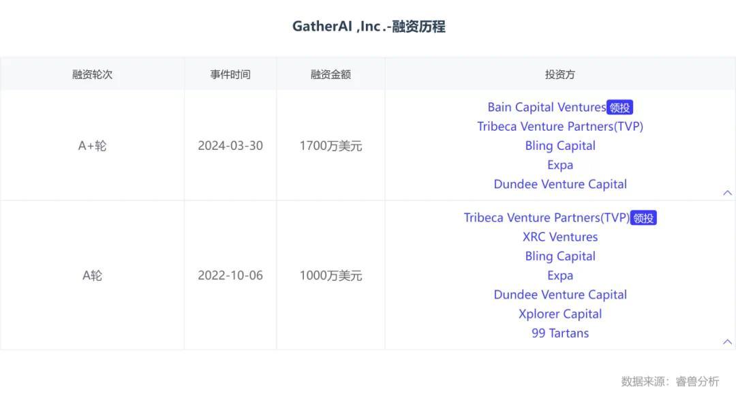Open Expa link in A+轮 row
Screen dimensions: 736x411
click(x=560, y=165)
